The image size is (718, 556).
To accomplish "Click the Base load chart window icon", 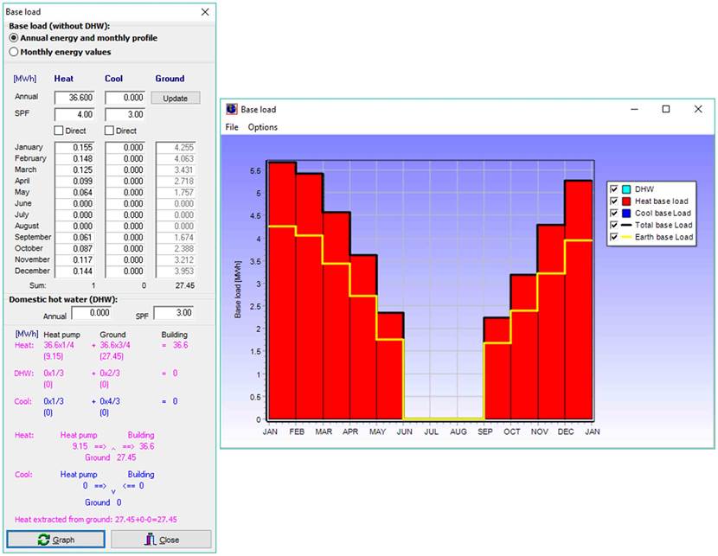I will pos(231,110).
